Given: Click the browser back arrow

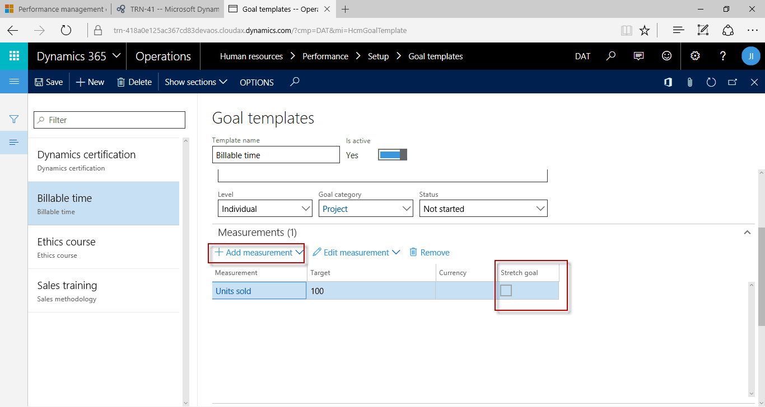Looking at the screenshot, I should (x=12, y=30).
